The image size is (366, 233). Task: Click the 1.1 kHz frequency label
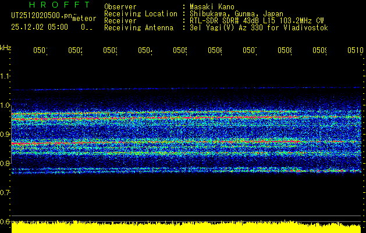point(5,76)
